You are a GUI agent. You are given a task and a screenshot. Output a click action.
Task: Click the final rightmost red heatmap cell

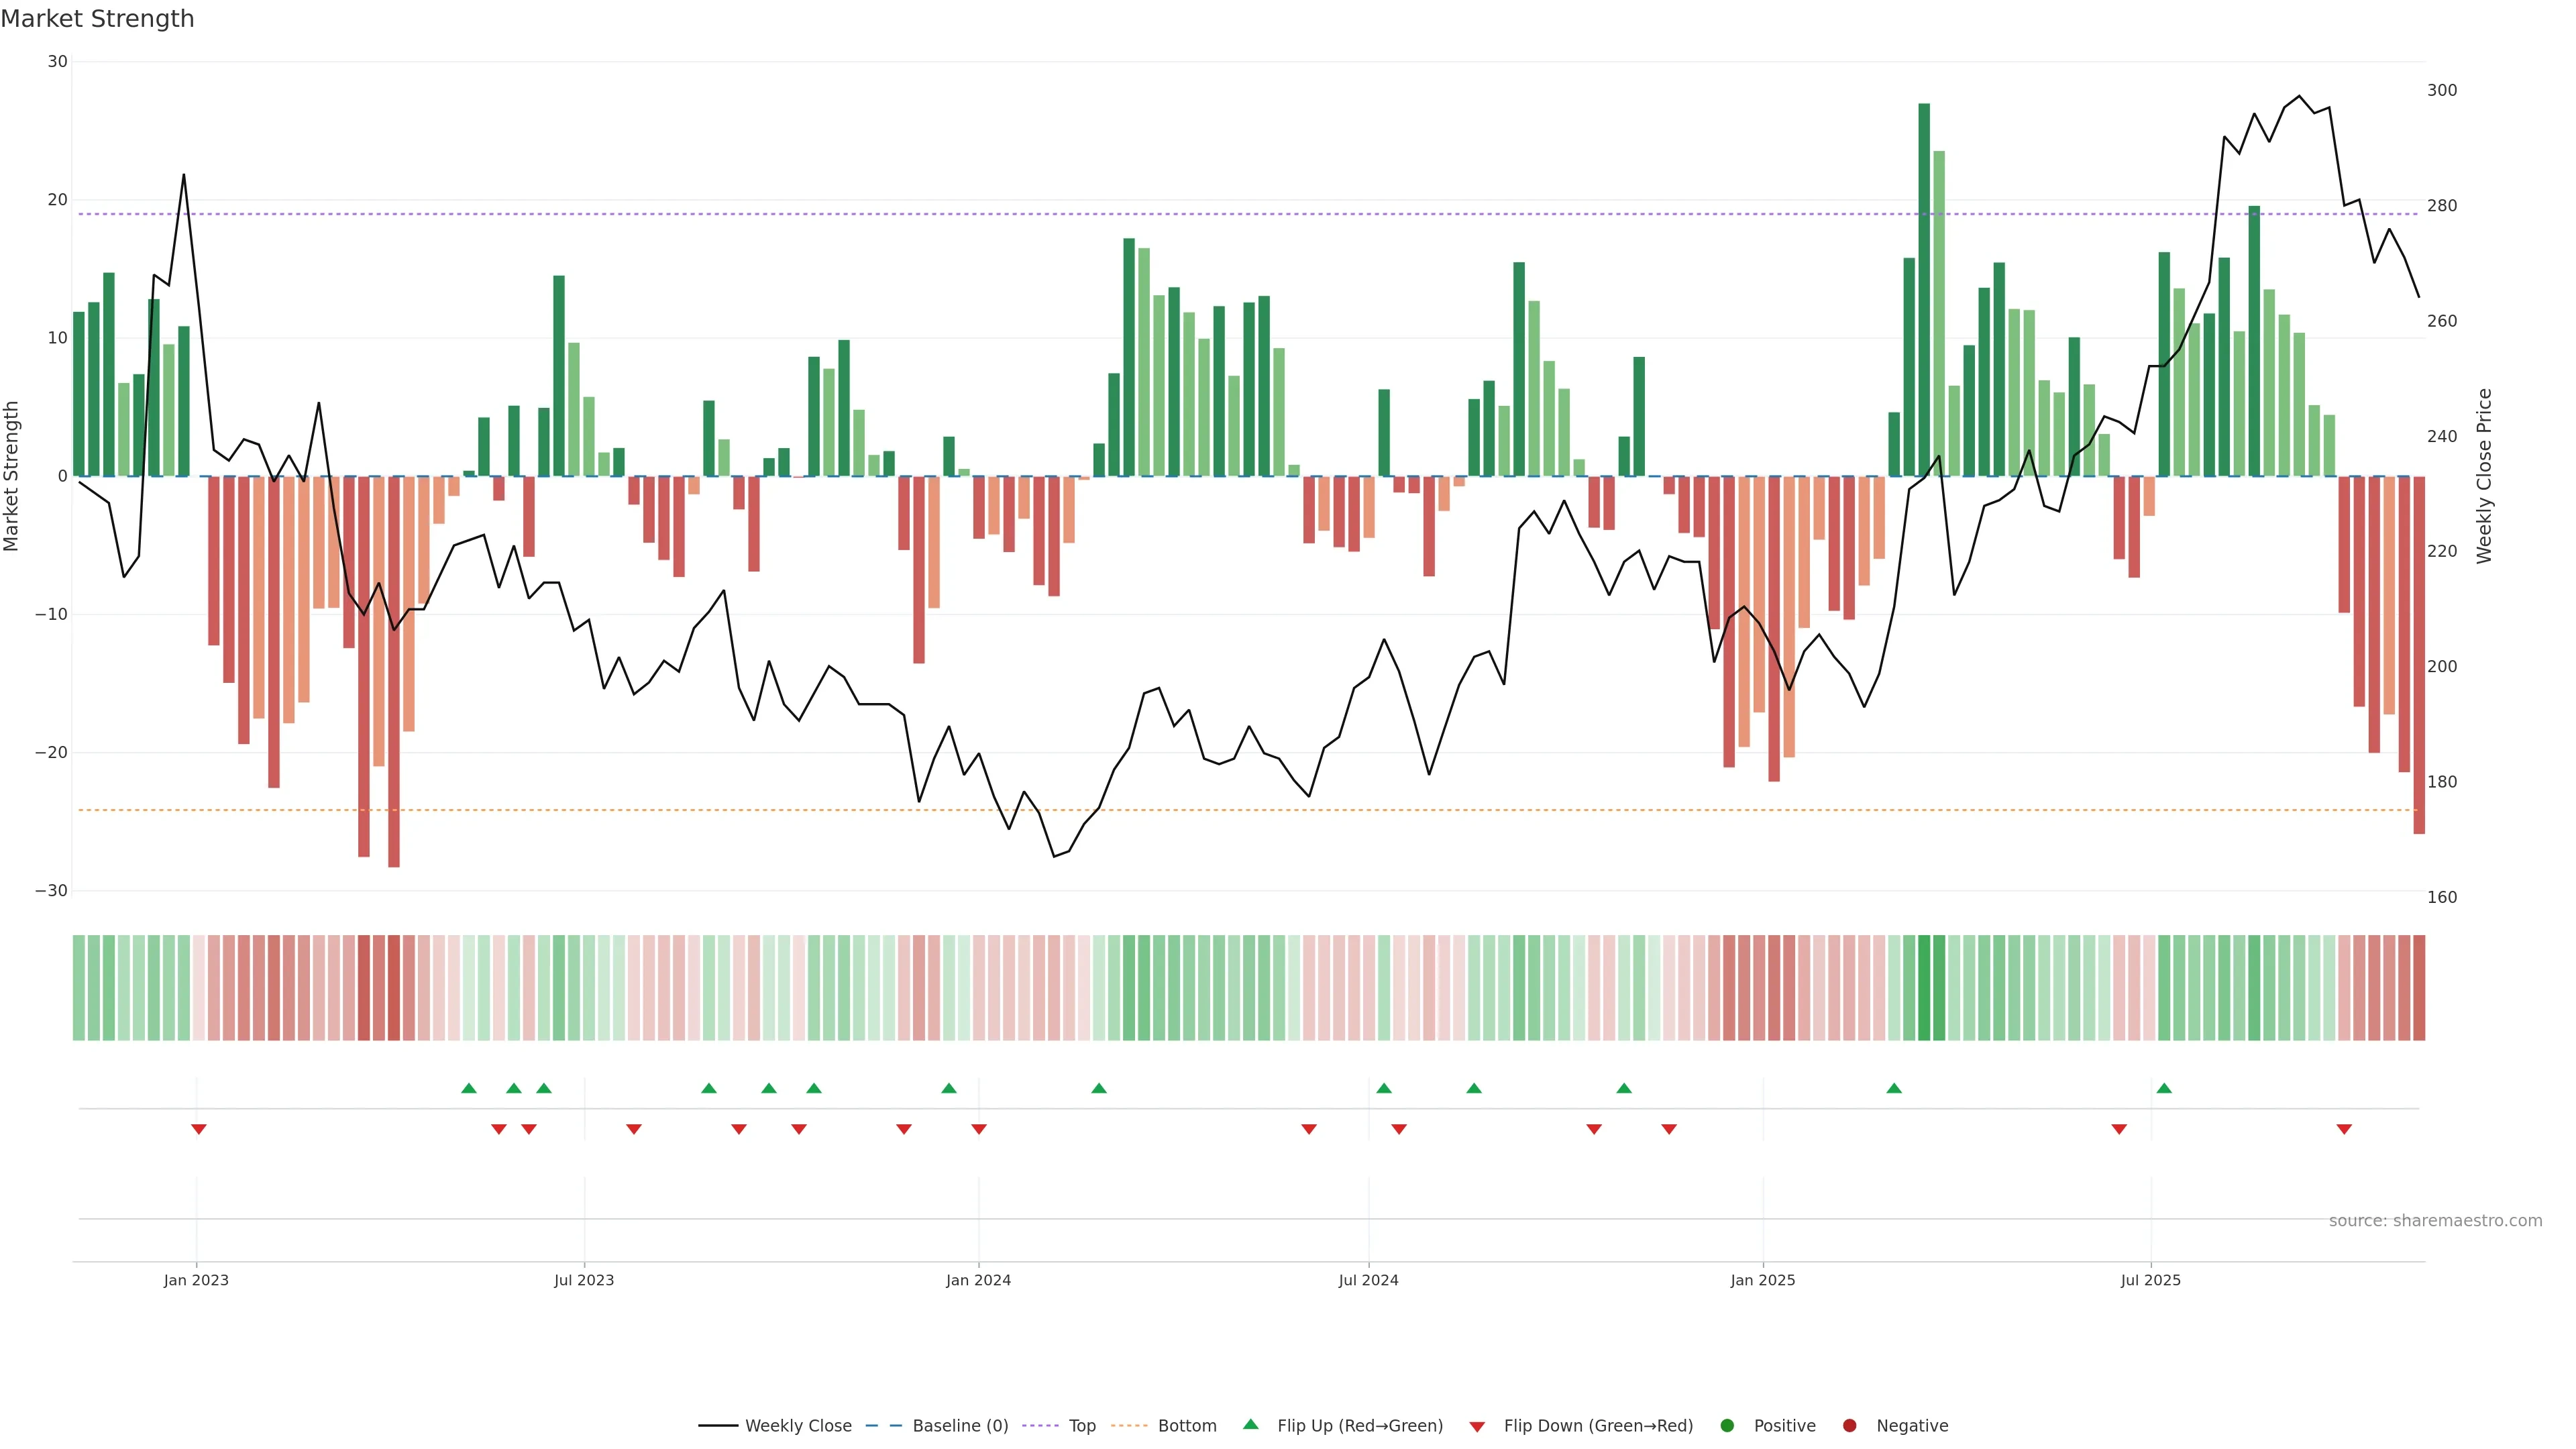tap(2419, 987)
